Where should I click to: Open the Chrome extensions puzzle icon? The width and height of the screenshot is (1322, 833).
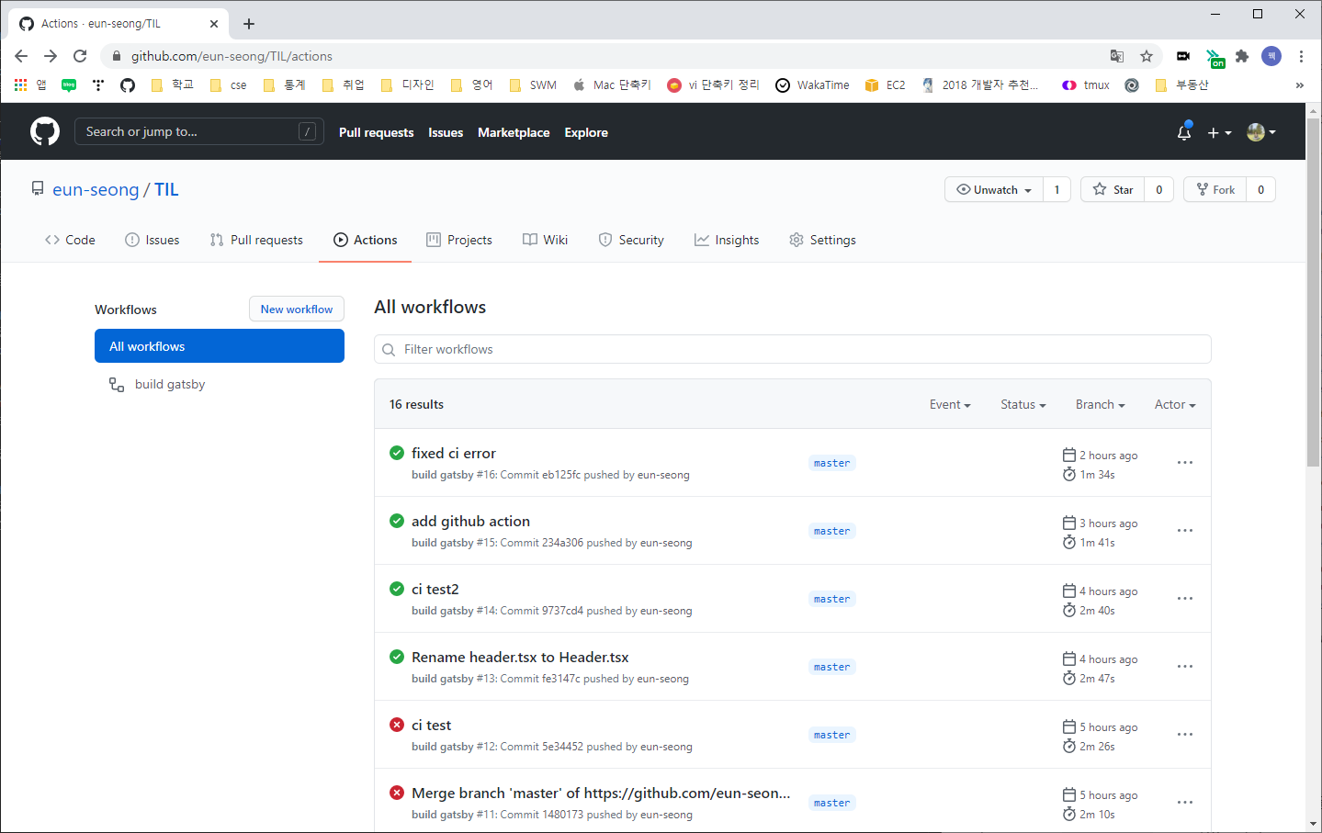1242,56
